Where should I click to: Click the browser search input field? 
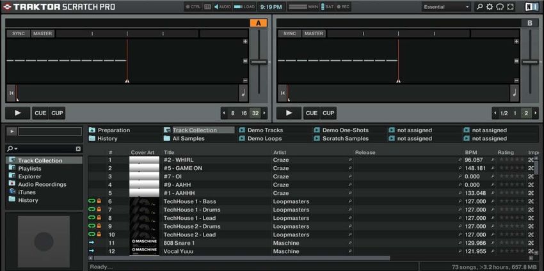tap(47, 149)
